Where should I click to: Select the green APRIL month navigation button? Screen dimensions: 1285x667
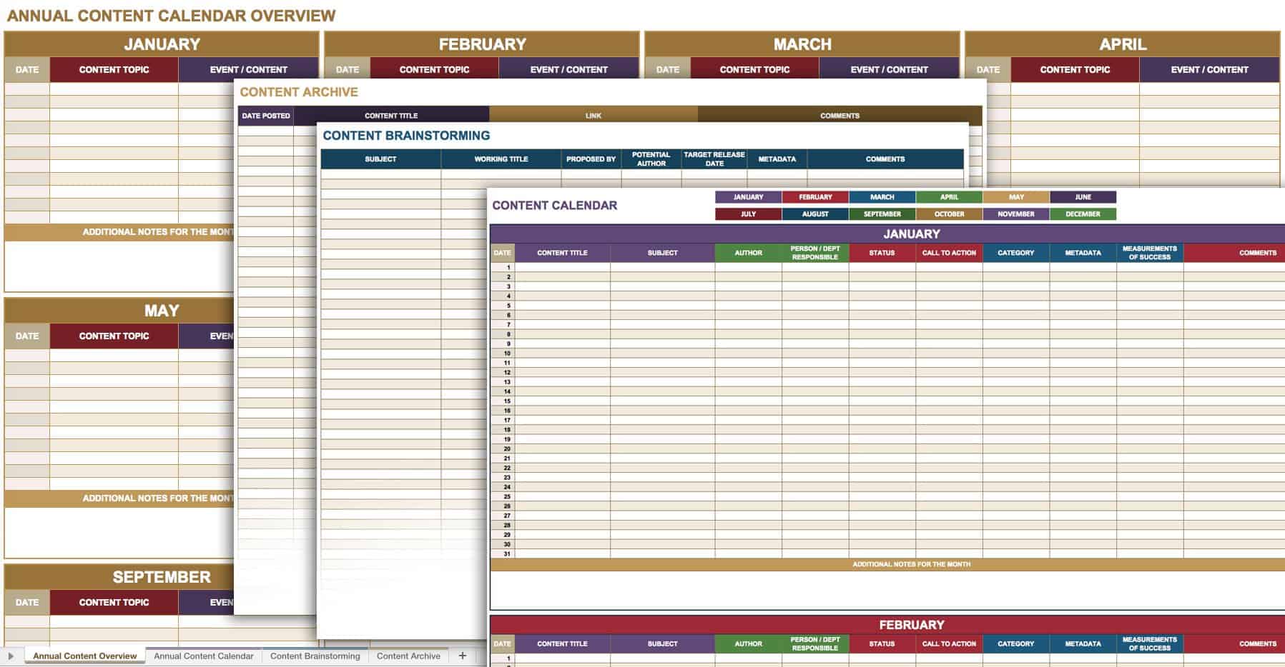(x=949, y=197)
